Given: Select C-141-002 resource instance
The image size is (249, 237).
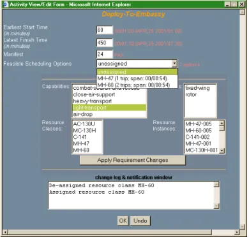Looking at the screenshot, I should 202,137.
